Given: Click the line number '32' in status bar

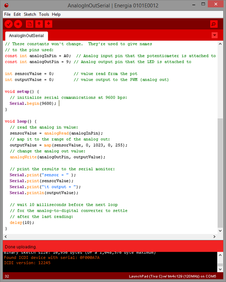Looking at the screenshot, I should (x=7, y=276).
